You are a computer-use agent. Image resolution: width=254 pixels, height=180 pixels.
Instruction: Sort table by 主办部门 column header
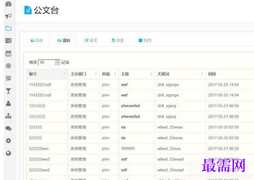pos(84,74)
